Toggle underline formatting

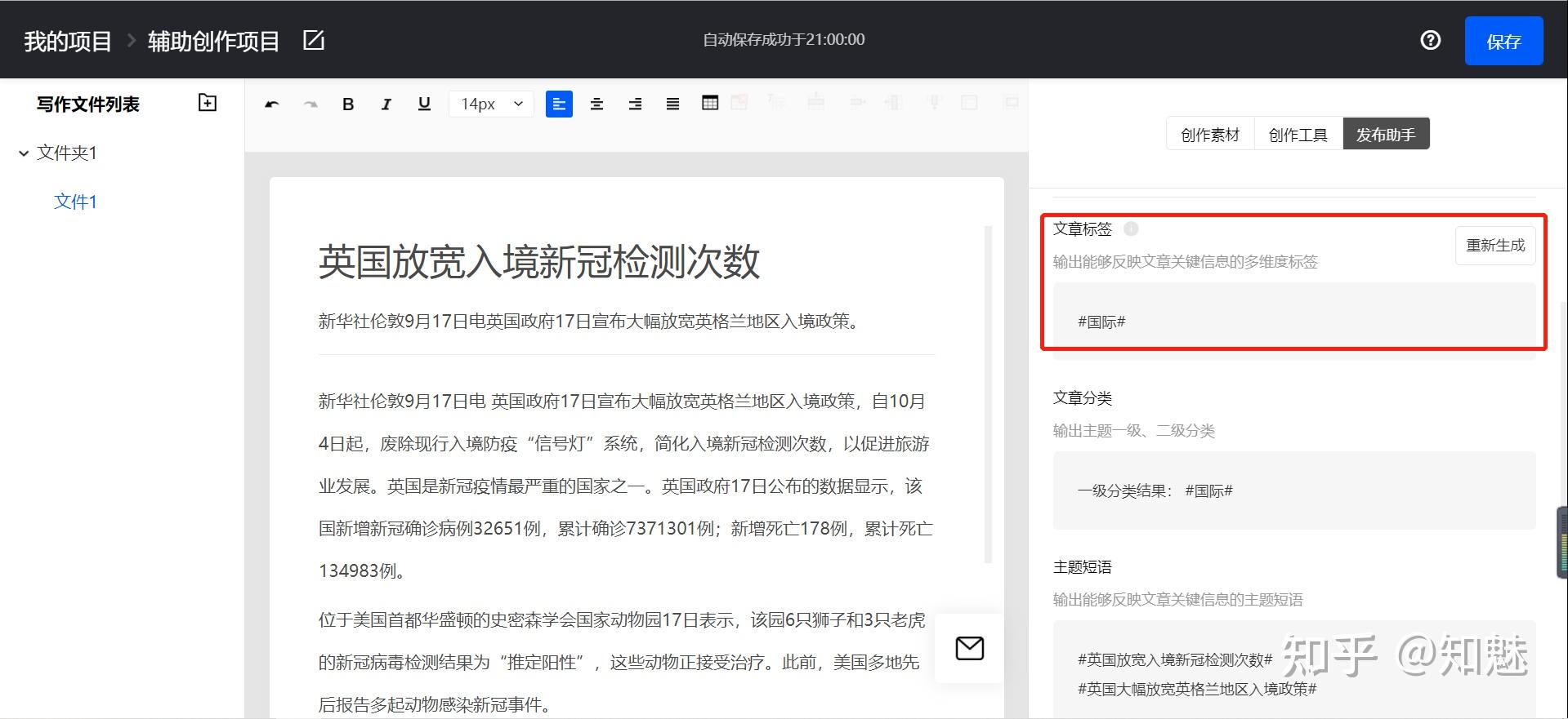pyautogui.click(x=424, y=104)
